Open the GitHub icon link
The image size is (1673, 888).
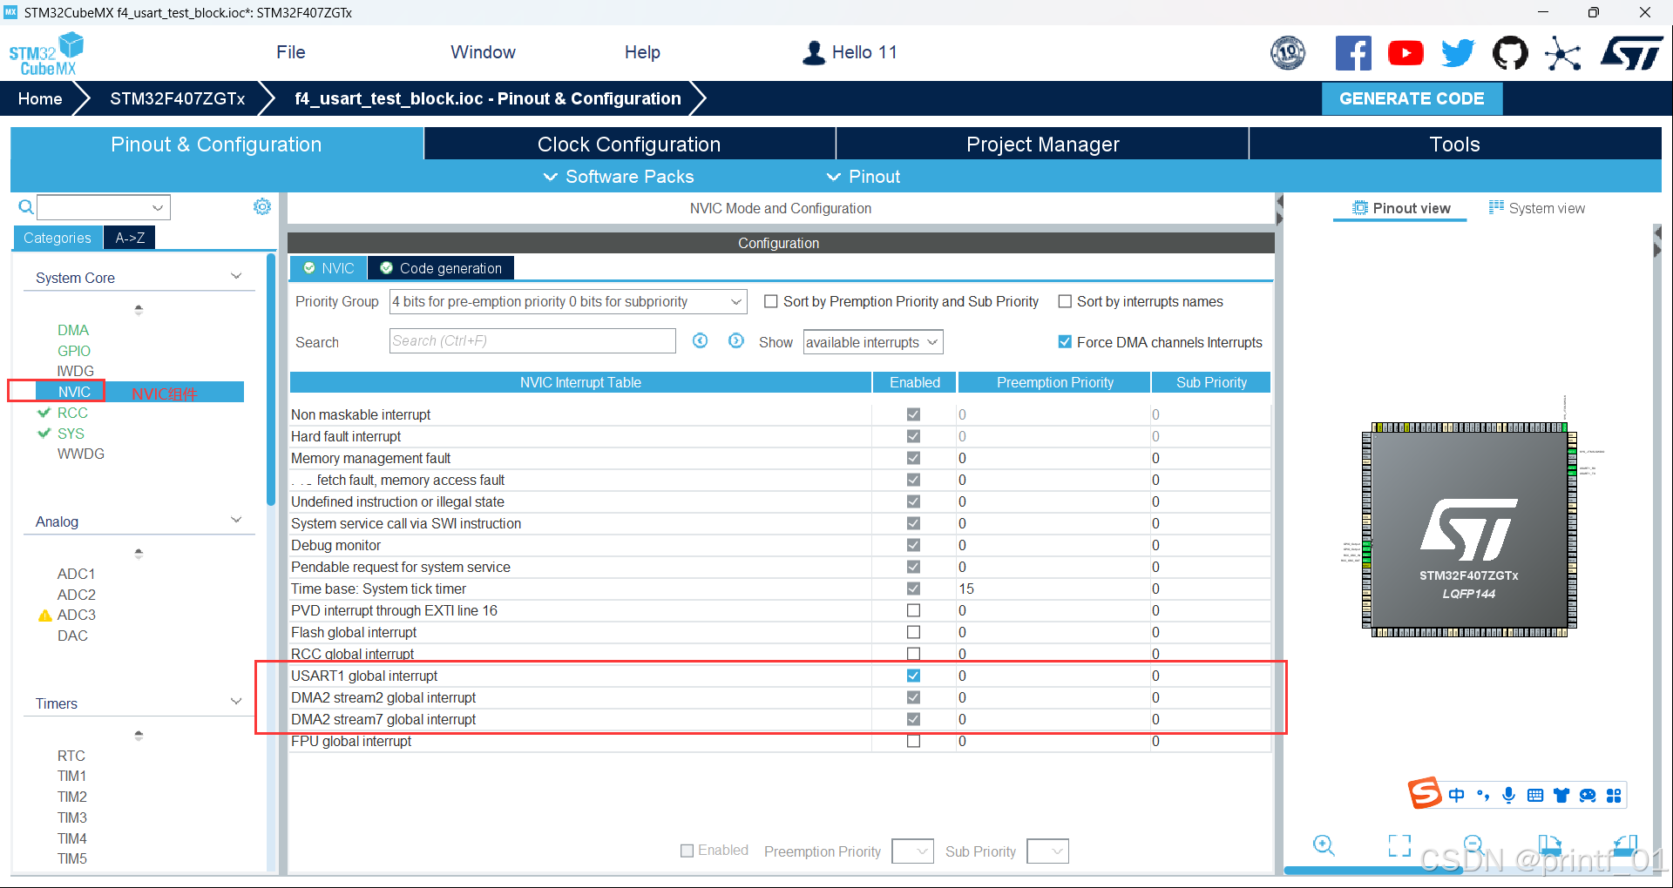point(1510,53)
